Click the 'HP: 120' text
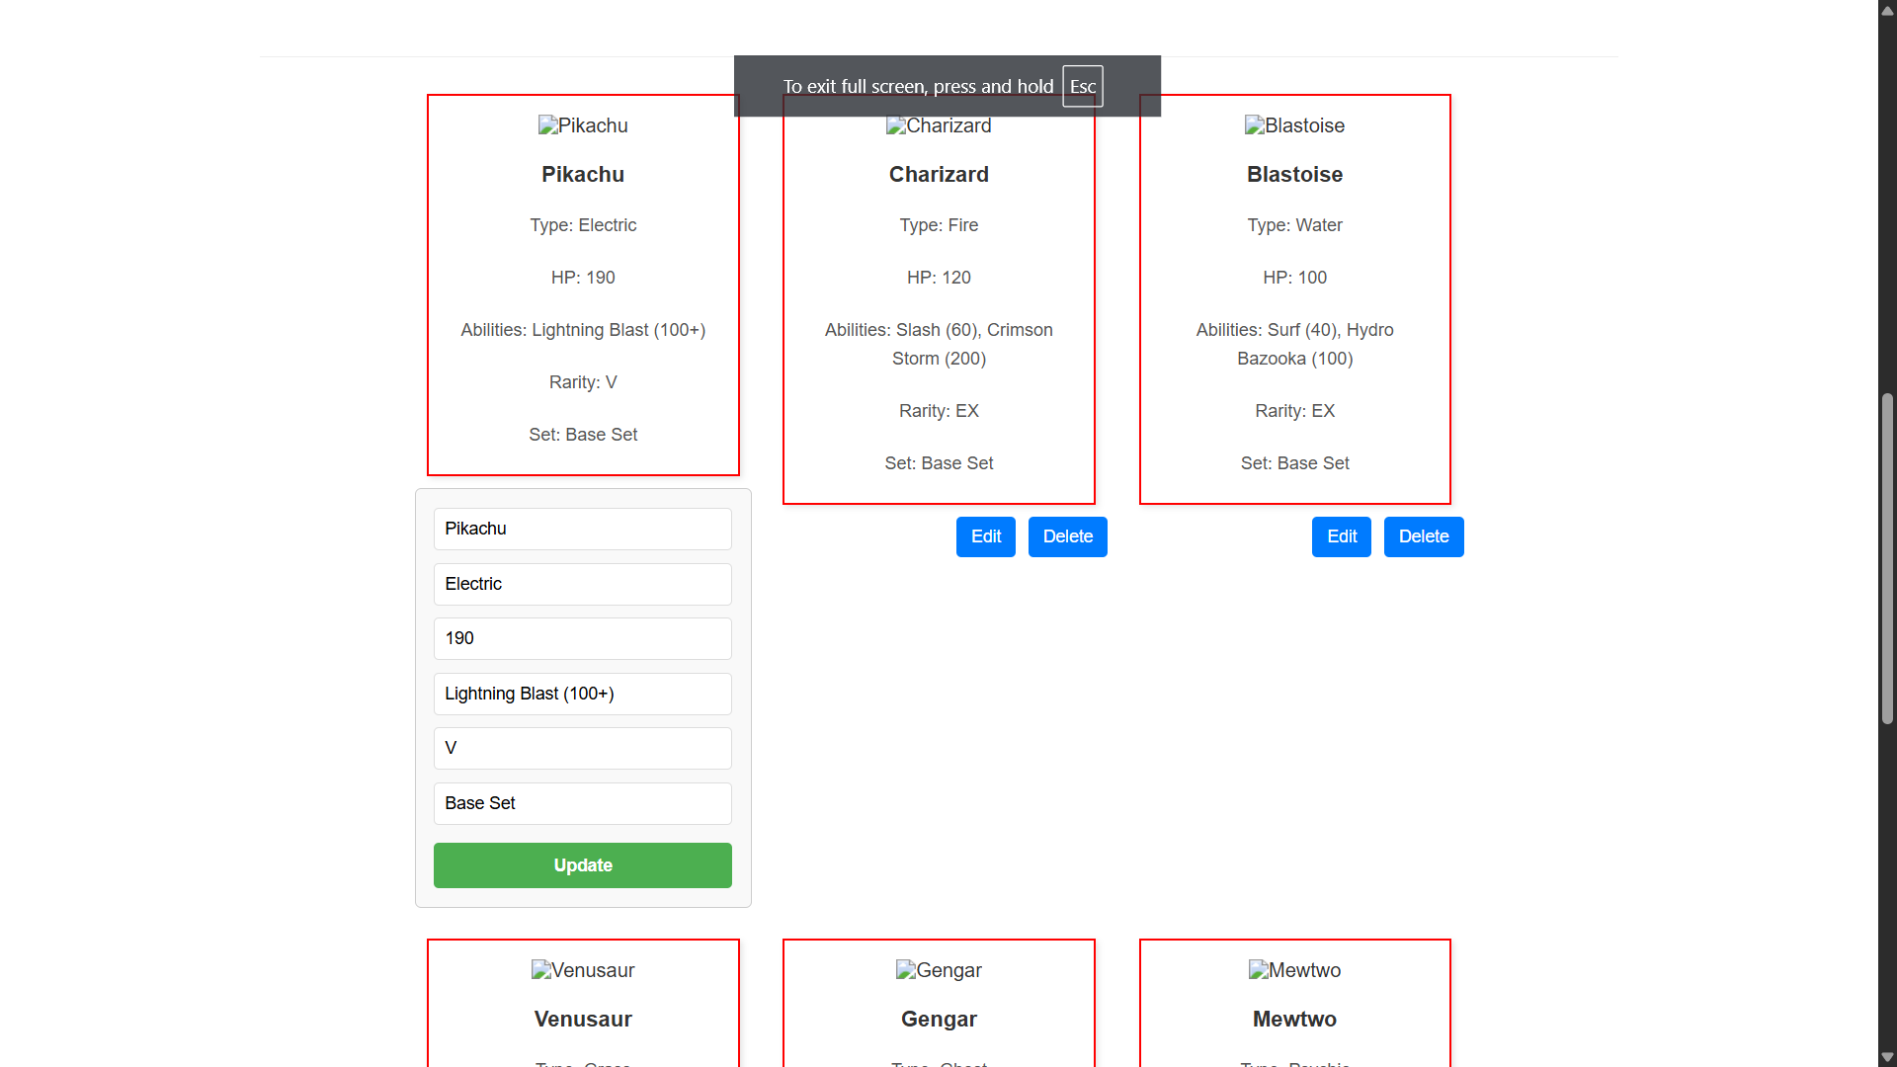The height and width of the screenshot is (1067, 1897). coord(939,278)
